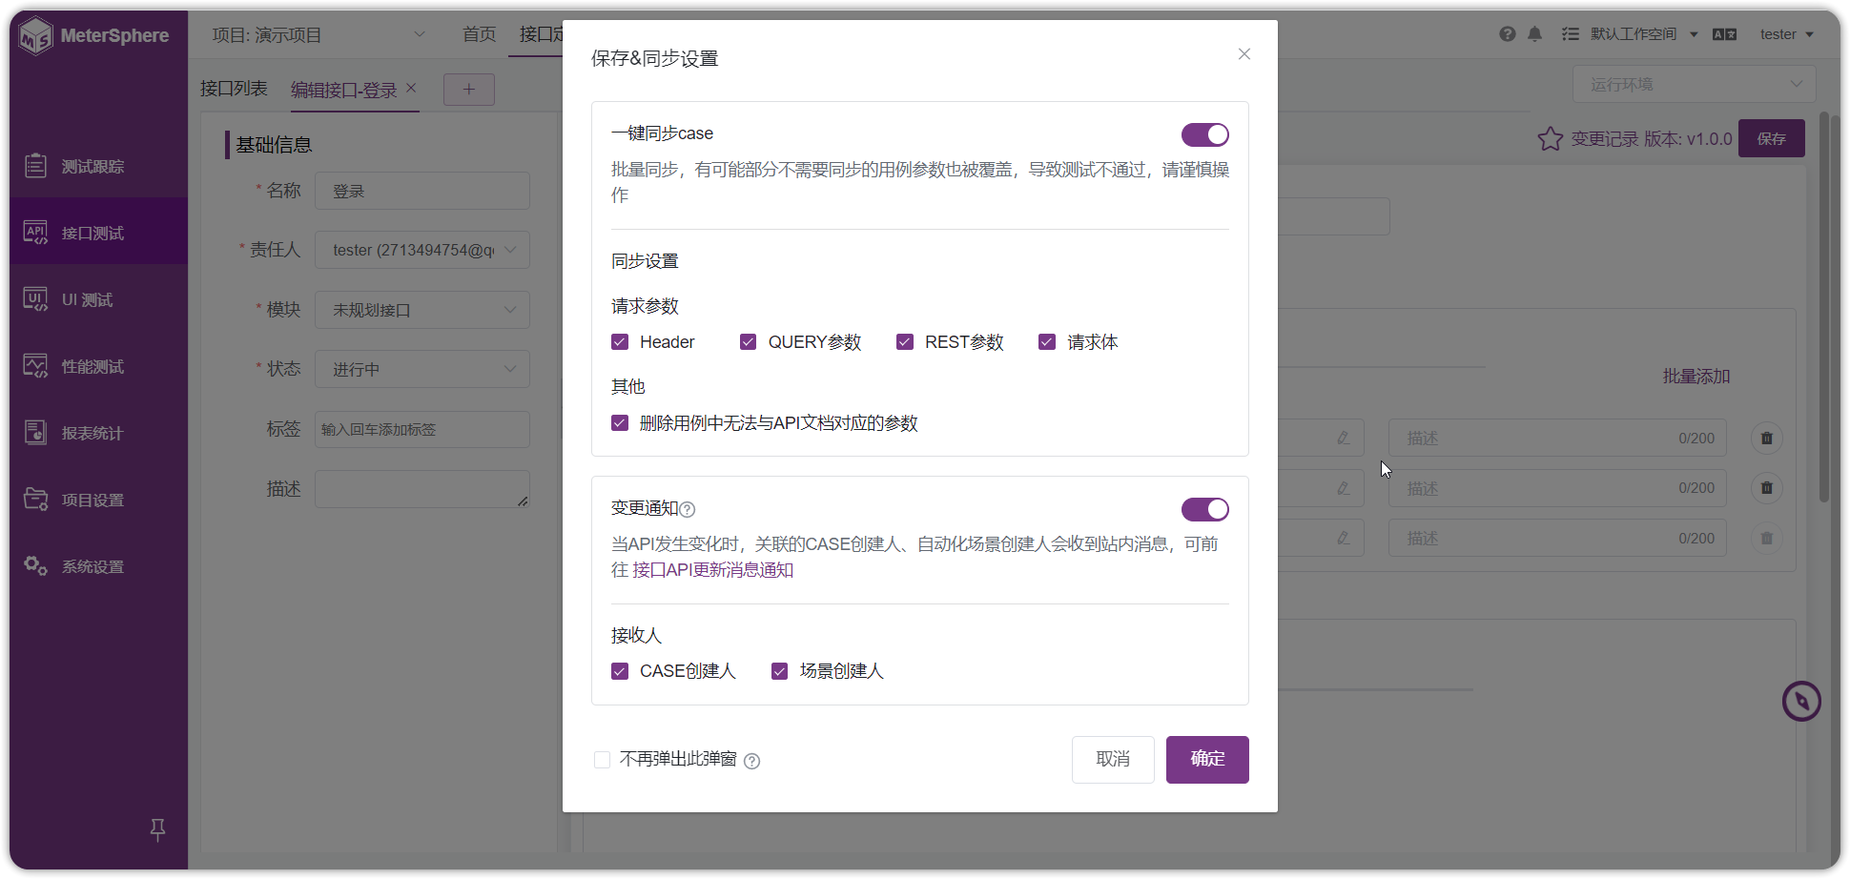Screen dimensions: 1850x879
Task: Expand the 默认工作空间 dropdown
Action: point(1644,34)
